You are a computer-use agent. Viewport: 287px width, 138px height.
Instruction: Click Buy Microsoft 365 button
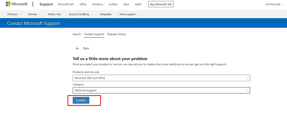tap(161, 4)
